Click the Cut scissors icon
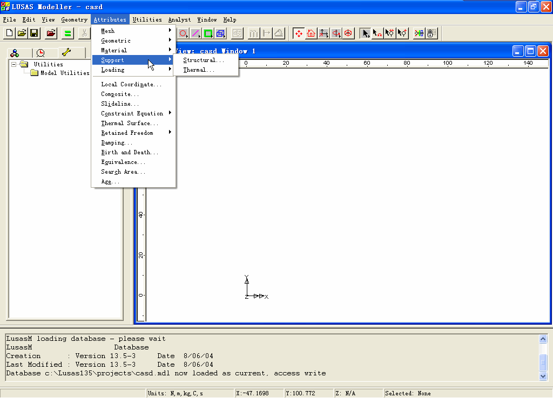 click(x=84, y=33)
